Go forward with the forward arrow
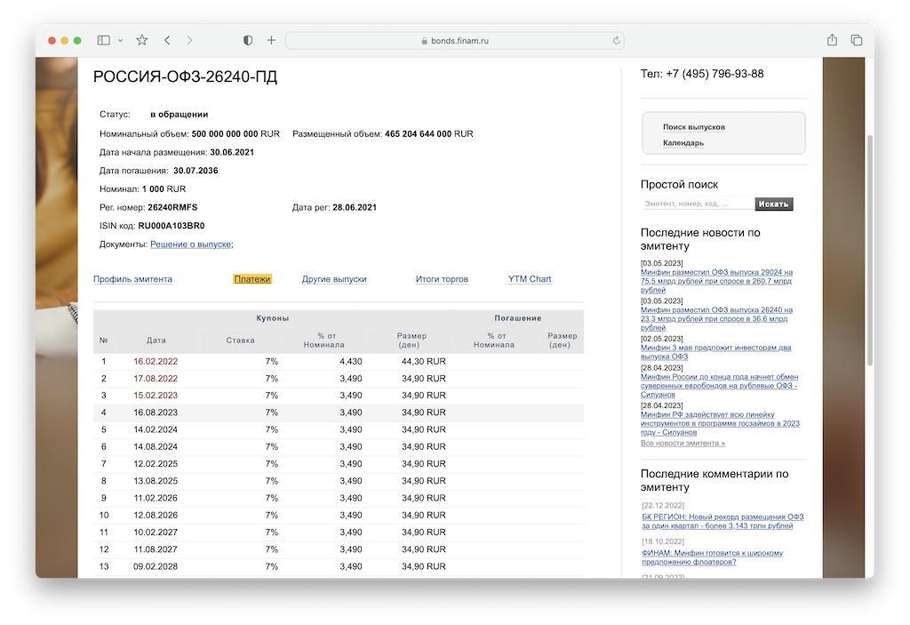 point(189,40)
